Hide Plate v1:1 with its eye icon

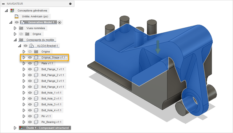(x=30, y=63)
